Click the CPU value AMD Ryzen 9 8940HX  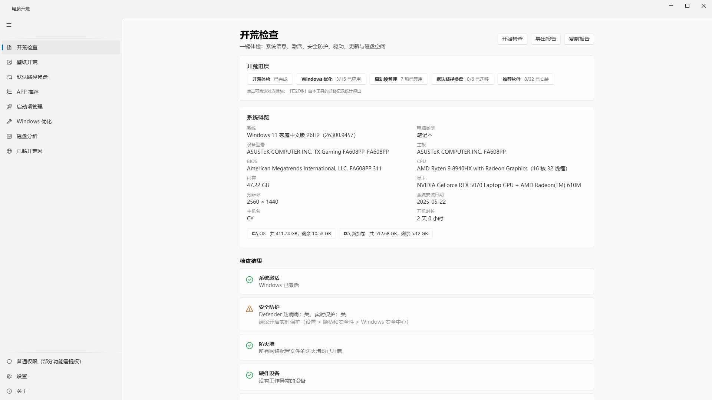click(492, 169)
